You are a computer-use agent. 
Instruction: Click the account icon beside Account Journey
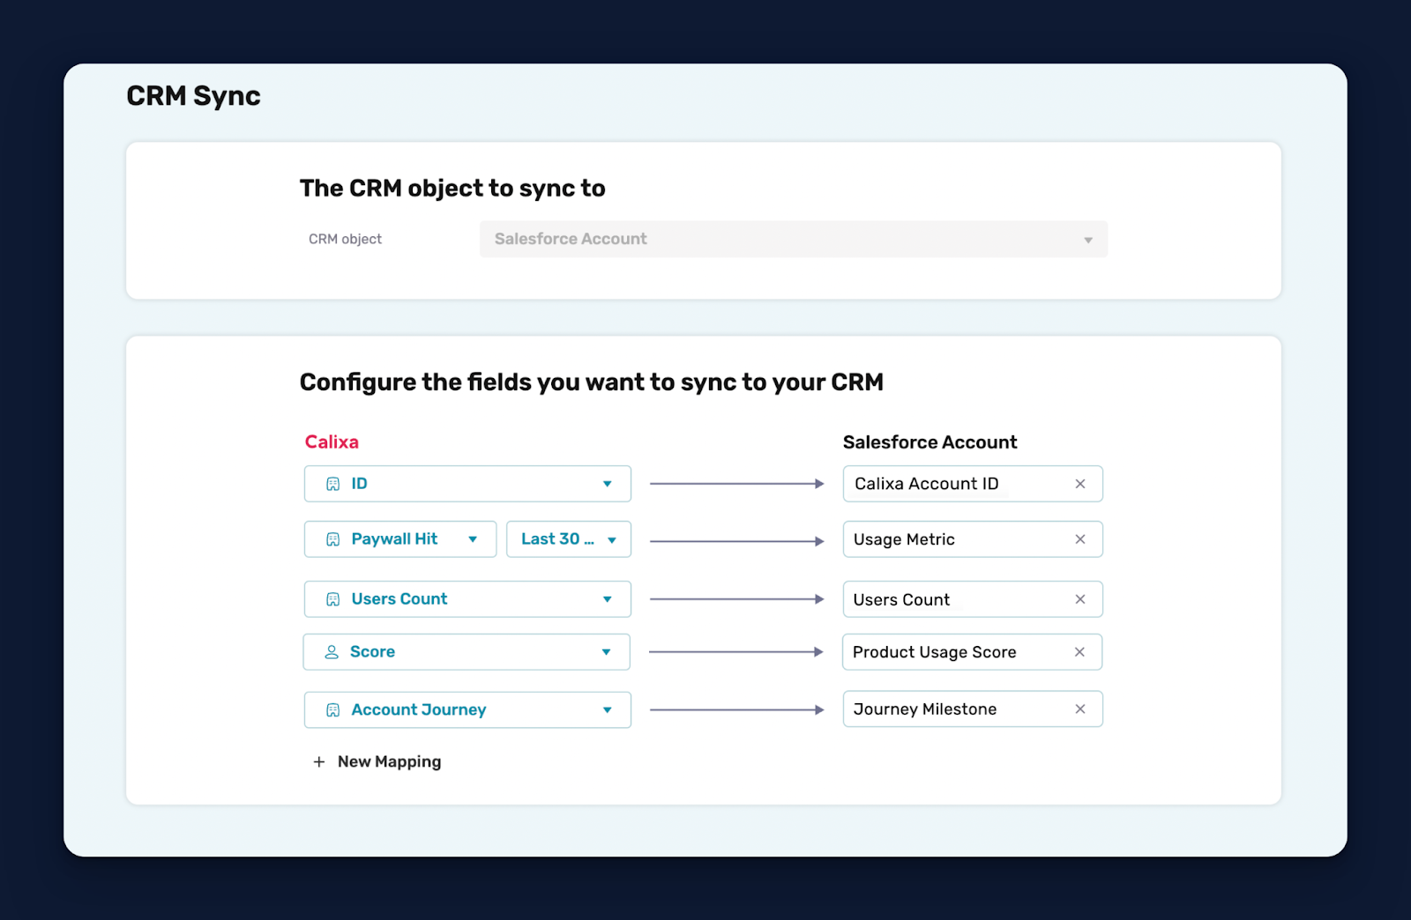tap(332, 710)
